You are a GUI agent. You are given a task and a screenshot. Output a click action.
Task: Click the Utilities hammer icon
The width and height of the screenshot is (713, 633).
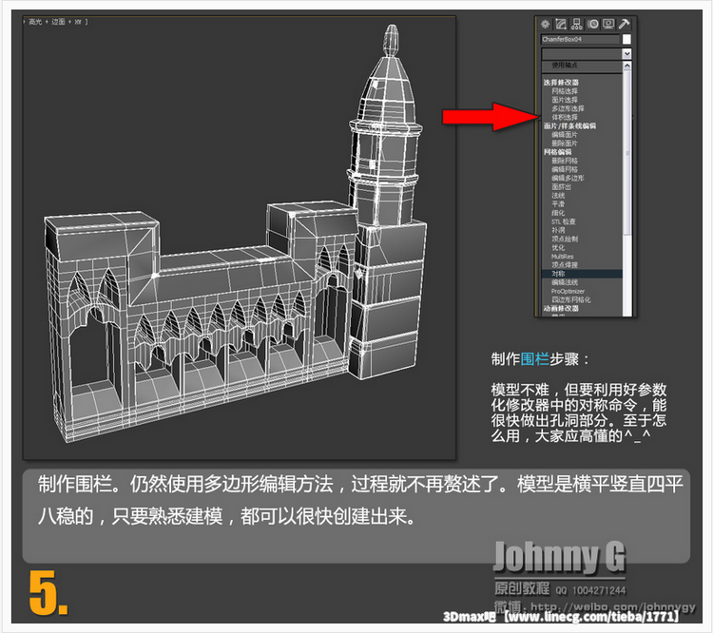[x=625, y=24]
